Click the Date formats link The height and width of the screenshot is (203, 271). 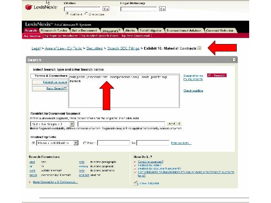click(181, 143)
